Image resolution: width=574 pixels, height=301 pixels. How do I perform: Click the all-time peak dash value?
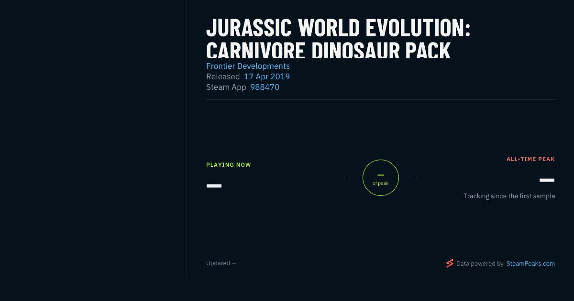tap(547, 180)
